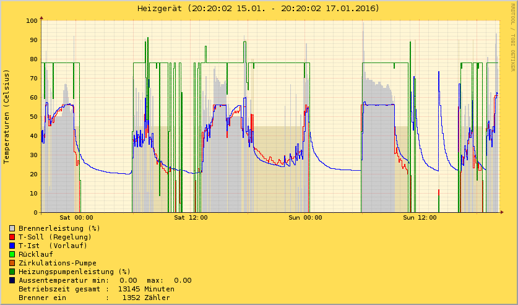
Task: Click the 'Brenner ein' 1352 Zähler value
Action: (x=146, y=298)
